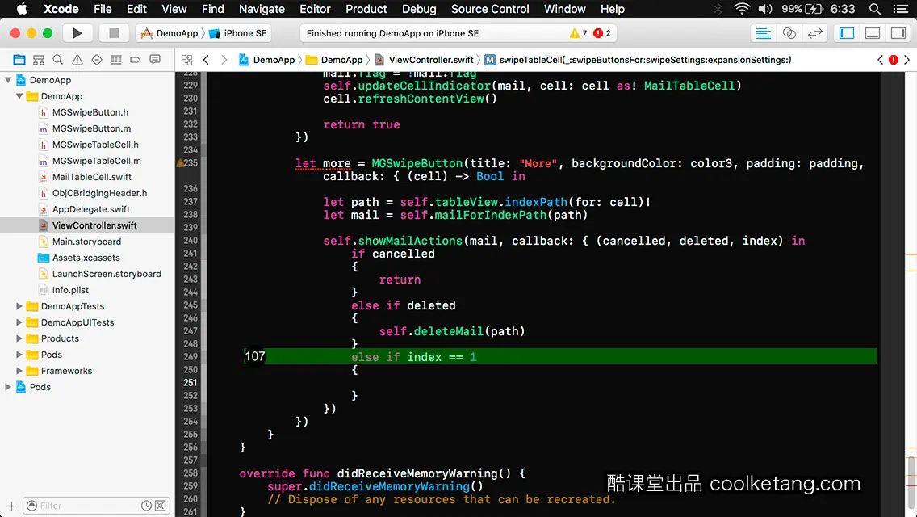
Task: Toggle the Debug area visibility
Action: click(x=873, y=33)
